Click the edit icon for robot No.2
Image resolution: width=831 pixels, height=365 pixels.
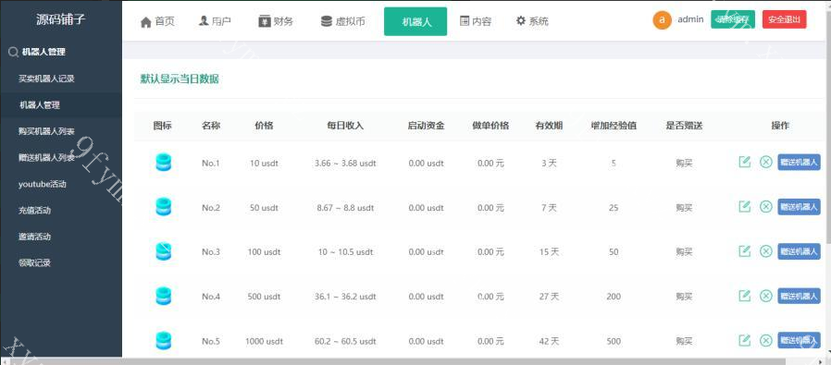(x=745, y=206)
